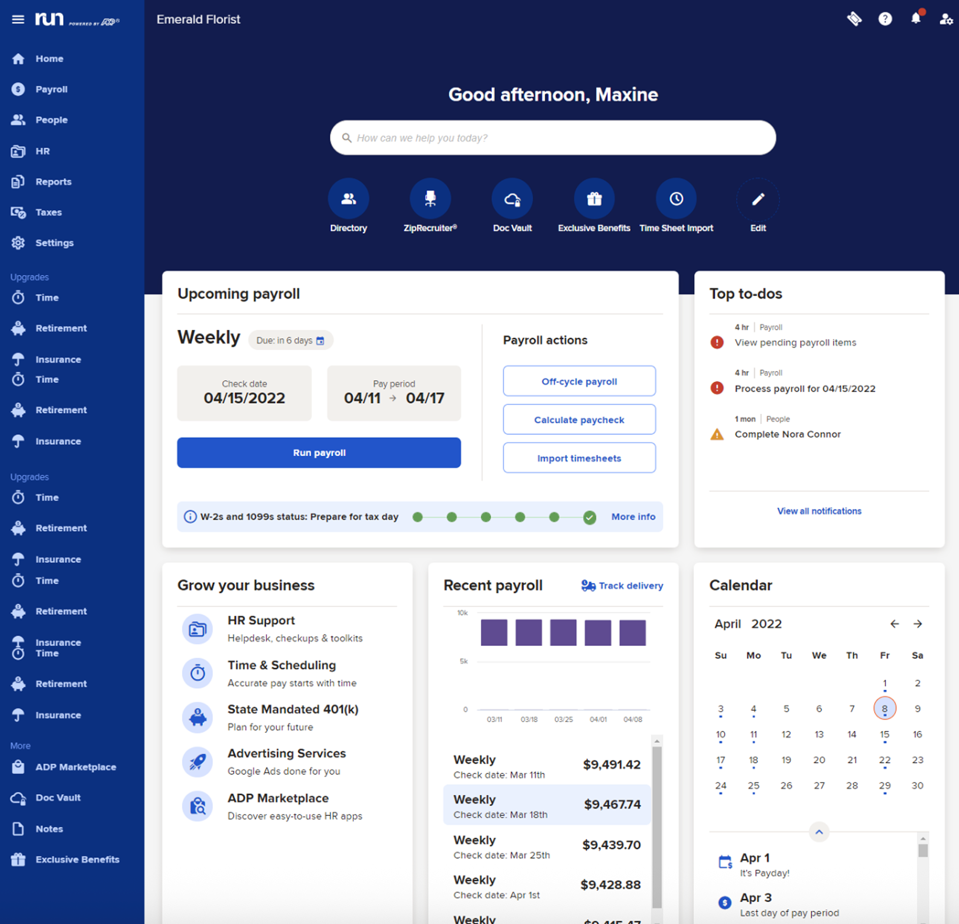Screen dimensions: 959x924
Task: Open View all notifications link
Action: (819, 511)
